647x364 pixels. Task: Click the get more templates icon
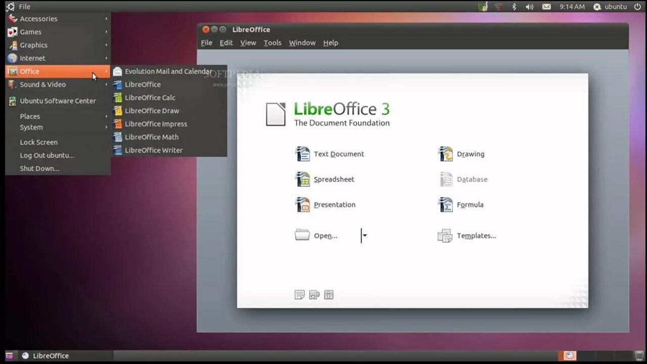(x=300, y=295)
